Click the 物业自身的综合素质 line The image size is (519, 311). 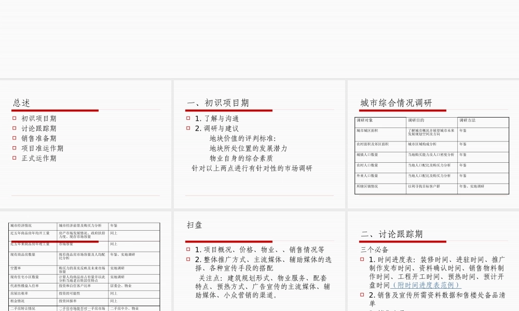[x=241, y=158]
